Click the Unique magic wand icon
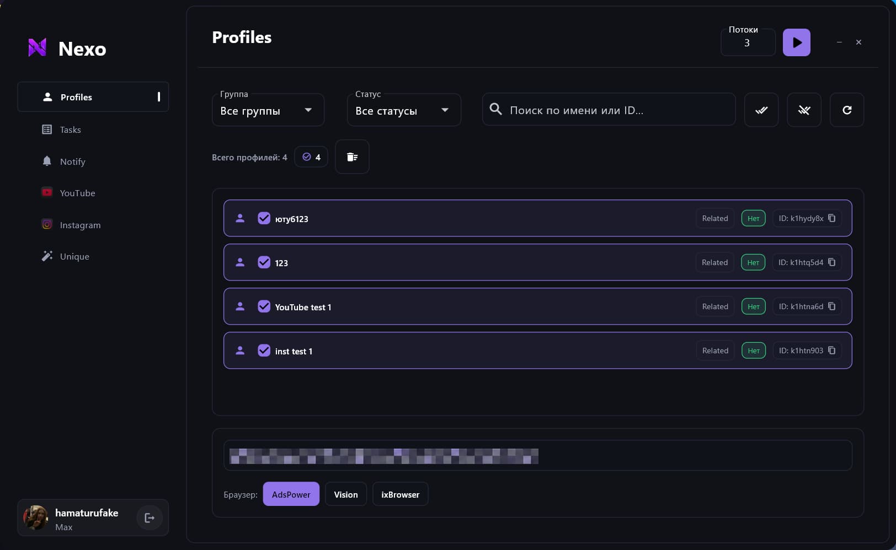Viewport: 896px width, 550px height. [47, 256]
